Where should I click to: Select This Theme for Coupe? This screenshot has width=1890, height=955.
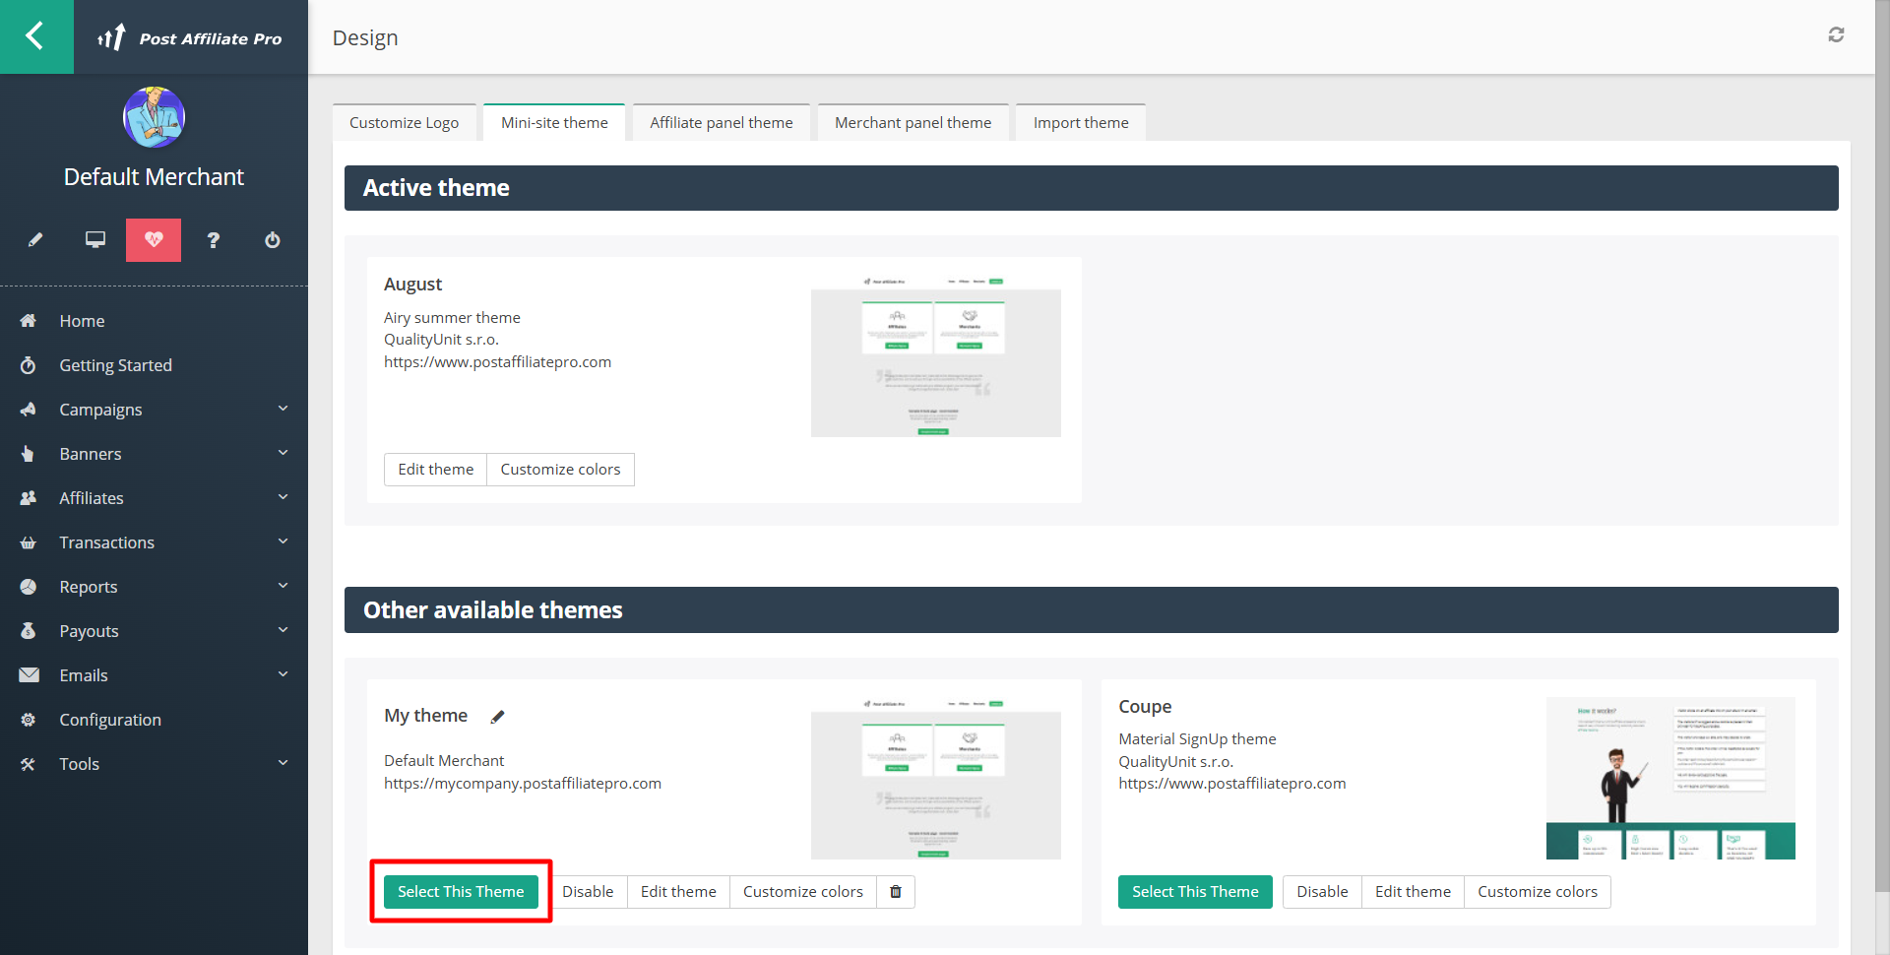point(1195,892)
